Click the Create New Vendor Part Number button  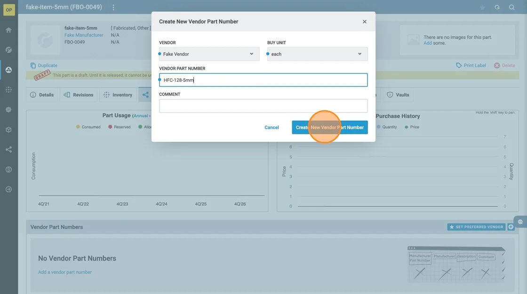329,127
